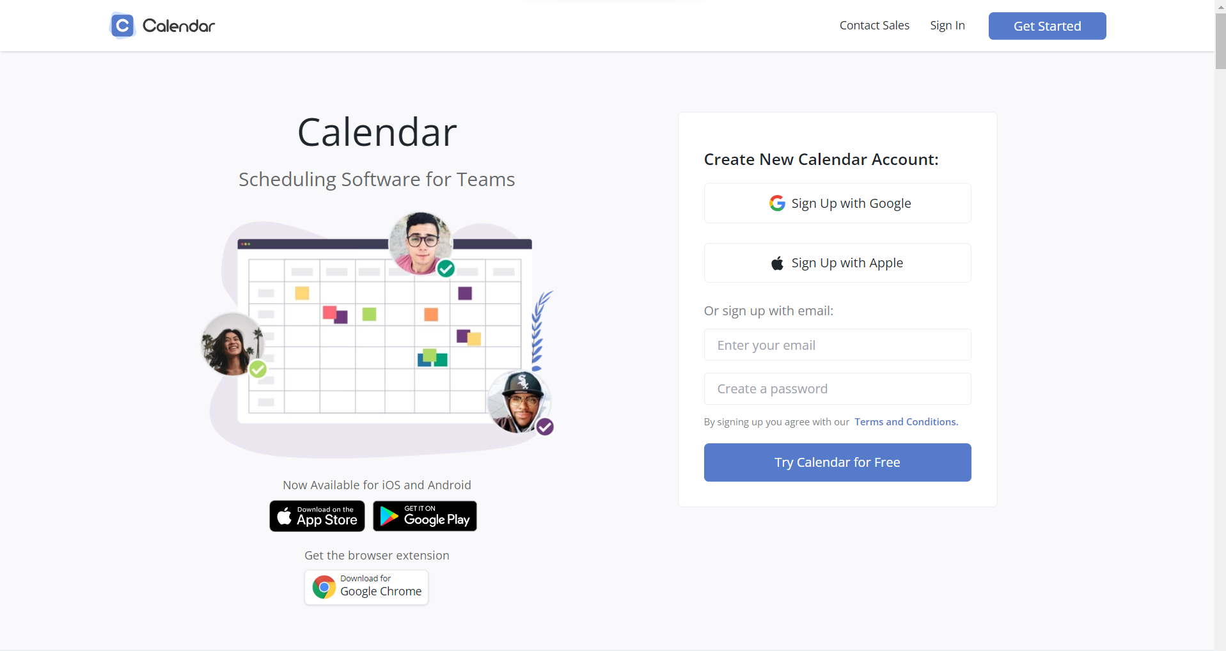Click the password creation field
Image resolution: width=1226 pixels, height=651 pixels.
click(837, 388)
